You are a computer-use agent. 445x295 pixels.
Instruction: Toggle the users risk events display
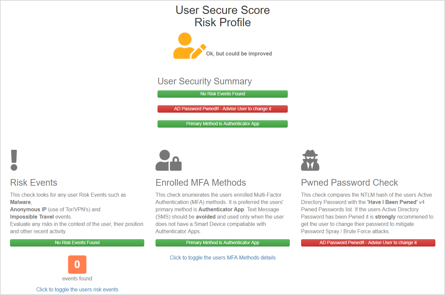[x=77, y=289]
